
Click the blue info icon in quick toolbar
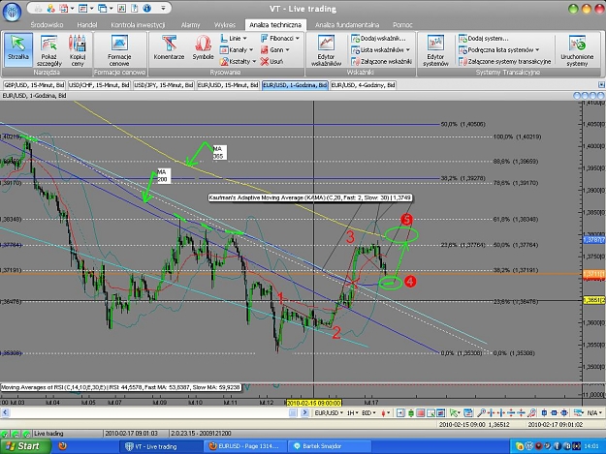pos(146,8)
